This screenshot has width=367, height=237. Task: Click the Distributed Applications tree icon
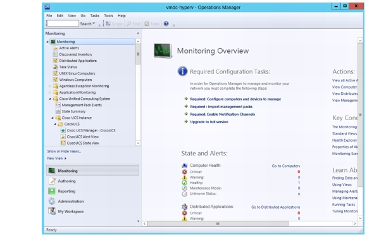56,61
